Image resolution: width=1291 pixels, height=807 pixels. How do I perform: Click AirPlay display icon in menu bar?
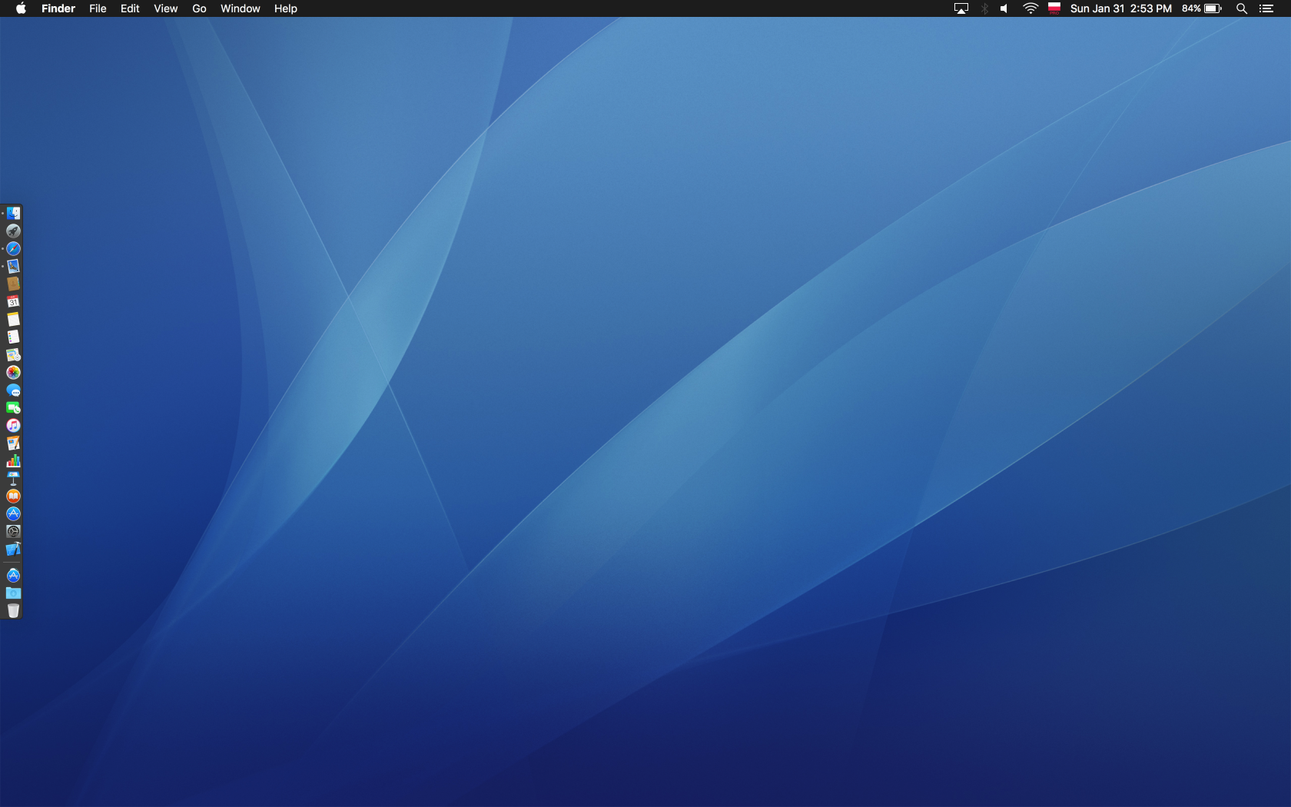pyautogui.click(x=961, y=8)
